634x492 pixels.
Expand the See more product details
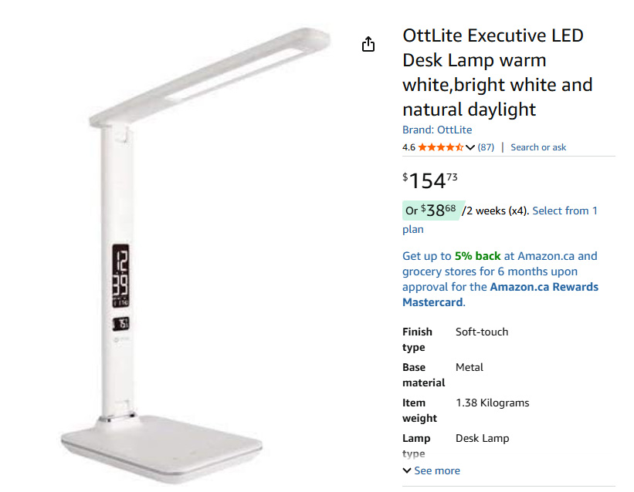(x=431, y=470)
